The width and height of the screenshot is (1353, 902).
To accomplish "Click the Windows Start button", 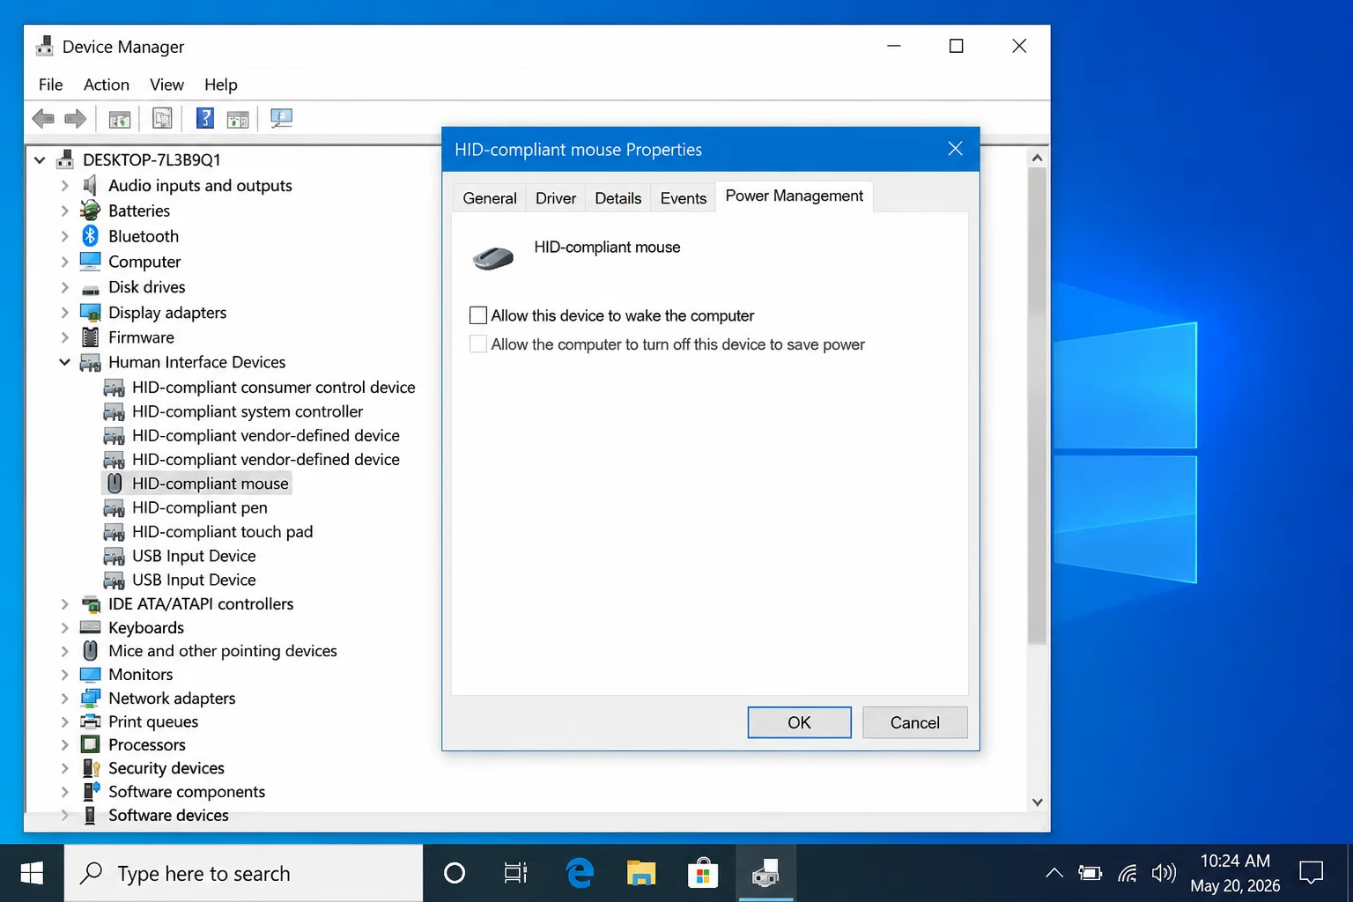I will pos(32,873).
